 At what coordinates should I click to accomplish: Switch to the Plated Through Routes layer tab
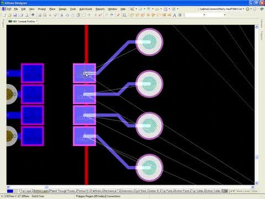click(62, 191)
